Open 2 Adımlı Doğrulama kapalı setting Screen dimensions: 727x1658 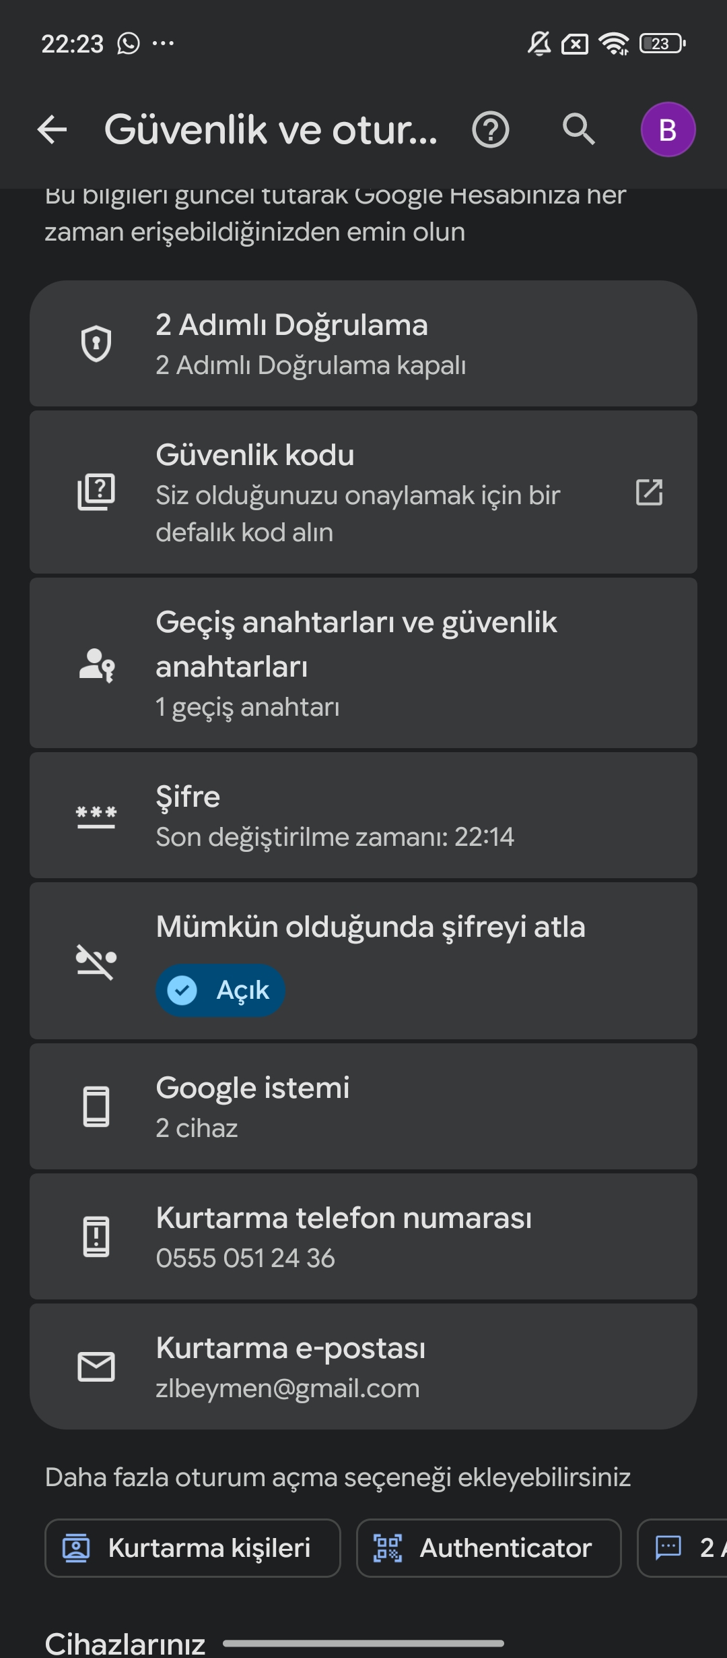[x=363, y=344]
